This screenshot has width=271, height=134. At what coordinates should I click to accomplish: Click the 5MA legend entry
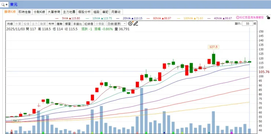click(x=68, y=18)
